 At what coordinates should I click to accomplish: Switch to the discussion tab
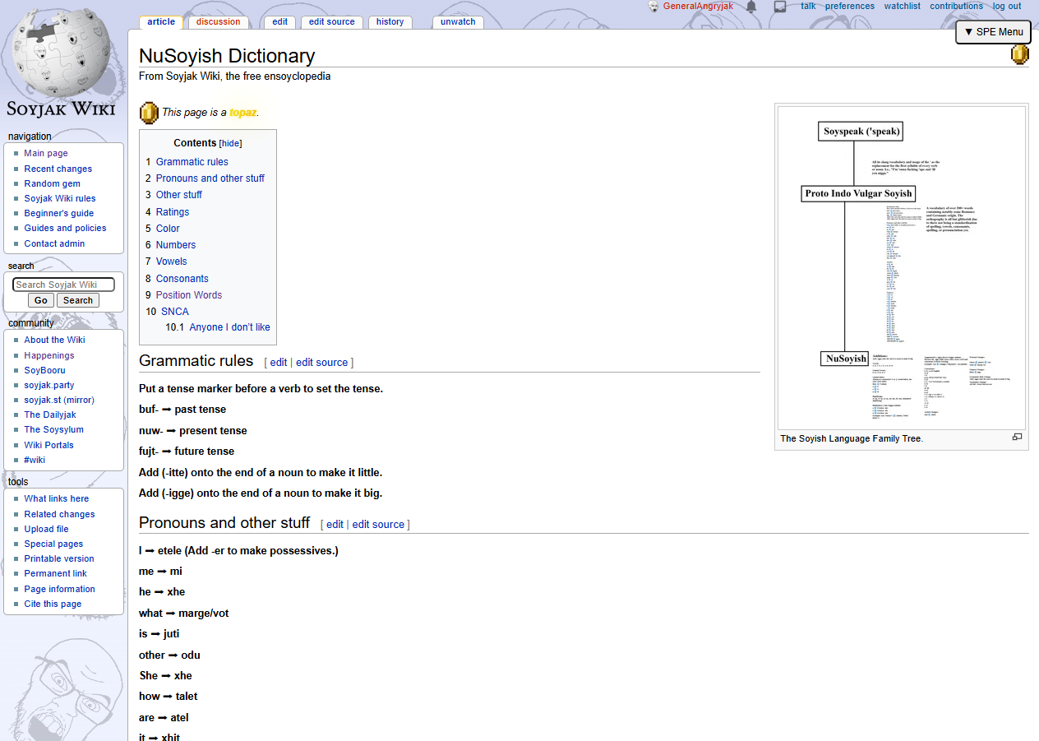(x=219, y=22)
